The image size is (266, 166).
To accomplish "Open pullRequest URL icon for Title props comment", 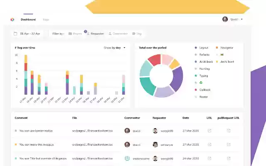I will (x=229, y=159).
